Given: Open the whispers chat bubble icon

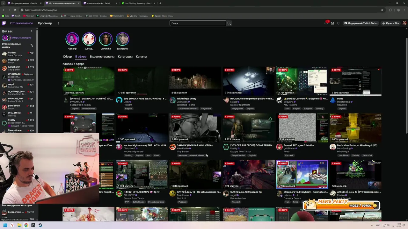Looking at the screenshot, I should [x=339, y=23].
